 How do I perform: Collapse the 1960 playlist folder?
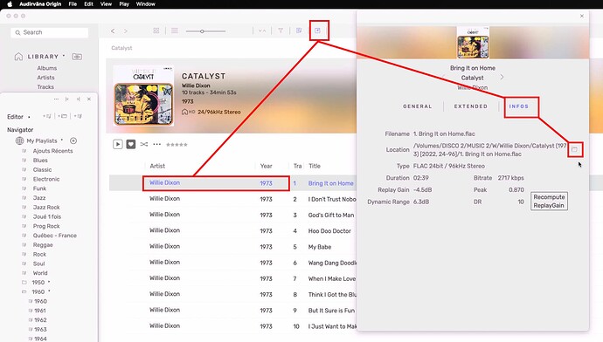(x=24, y=291)
